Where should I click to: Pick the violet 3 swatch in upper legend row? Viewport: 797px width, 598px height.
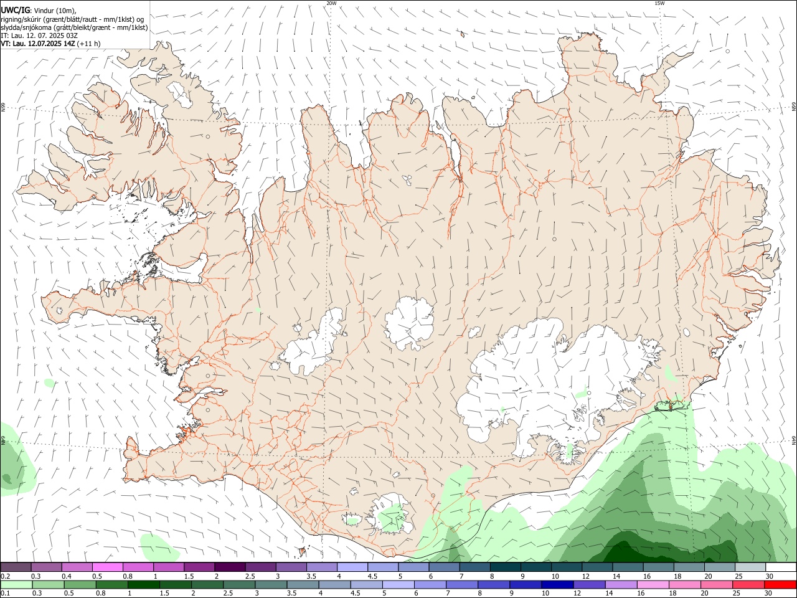pos(291,567)
